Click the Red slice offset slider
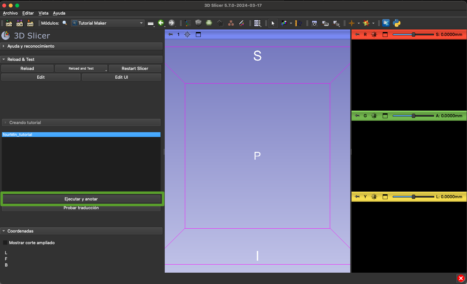 413,34
